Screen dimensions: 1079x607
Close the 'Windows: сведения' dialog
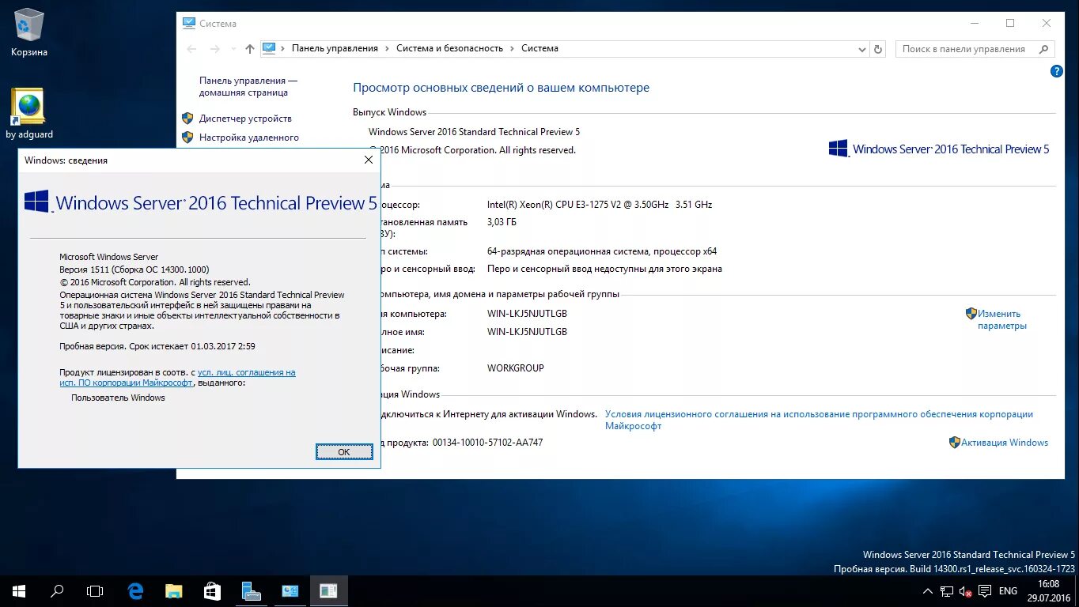click(368, 160)
